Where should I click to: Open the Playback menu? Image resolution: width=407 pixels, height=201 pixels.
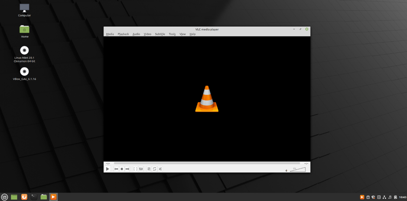[123, 34]
